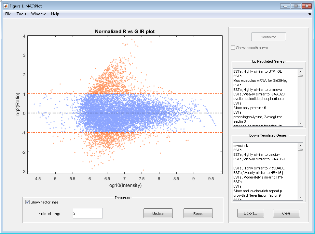The image size is (315, 234).
Task: Click into the Fold change input field
Action: 88,213
